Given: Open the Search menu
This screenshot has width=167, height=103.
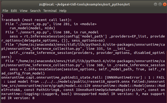Looking at the screenshot, I should pos(35,11).
